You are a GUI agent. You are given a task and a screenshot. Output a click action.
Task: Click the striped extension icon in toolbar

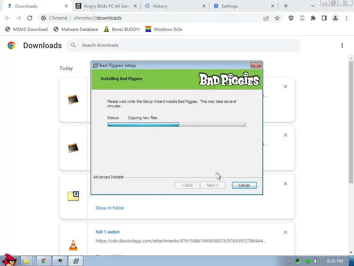coord(302,18)
